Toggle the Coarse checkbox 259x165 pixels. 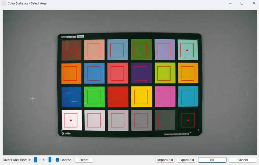[x=58, y=160]
